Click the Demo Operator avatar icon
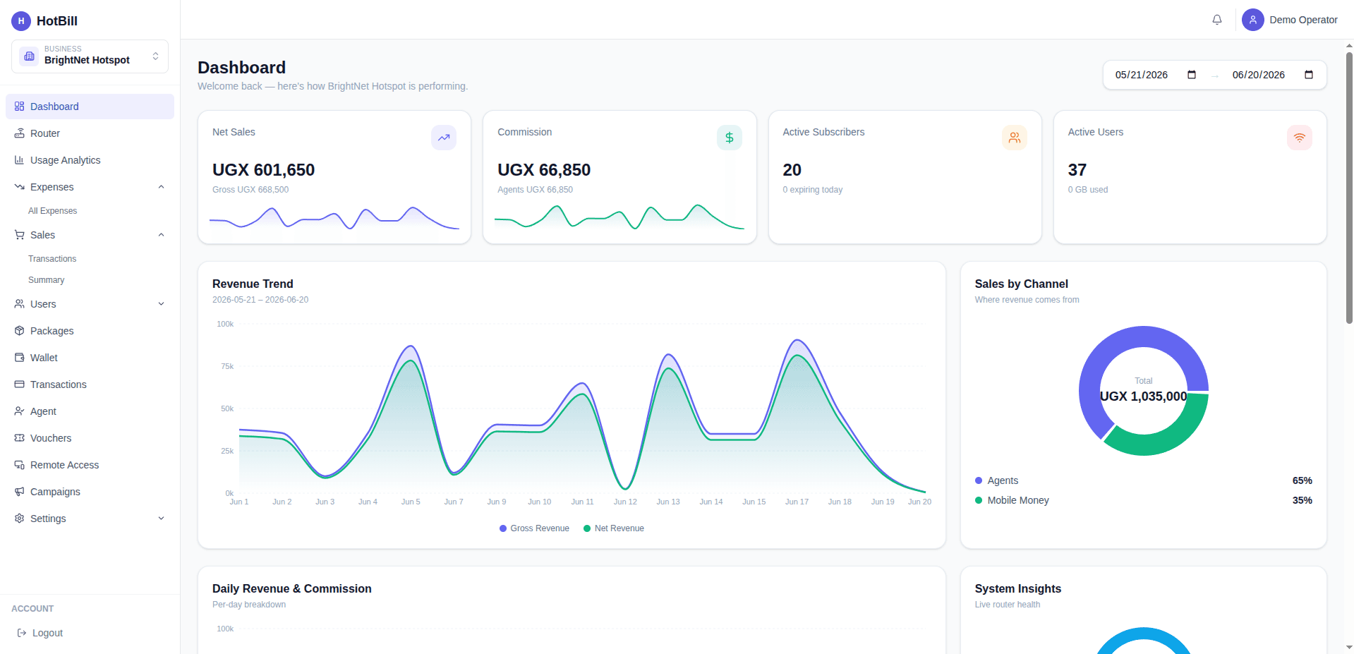 1253,20
